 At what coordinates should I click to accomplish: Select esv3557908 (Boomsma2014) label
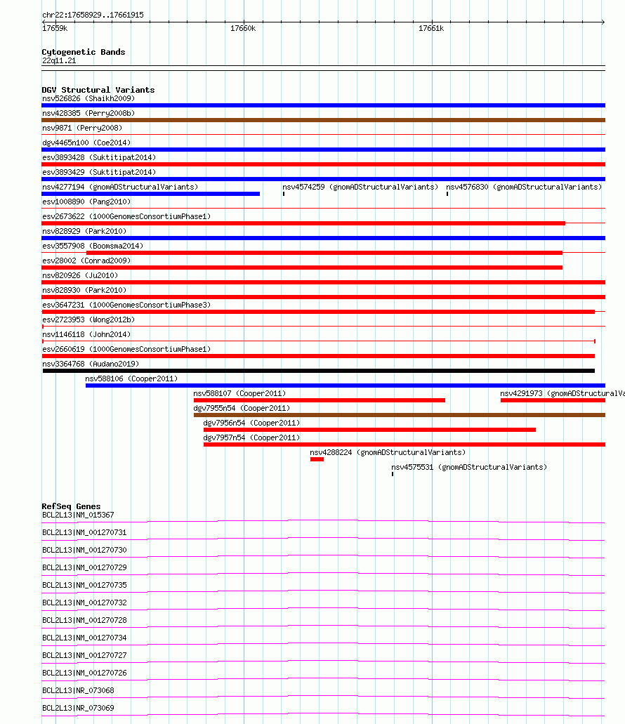tap(93, 246)
